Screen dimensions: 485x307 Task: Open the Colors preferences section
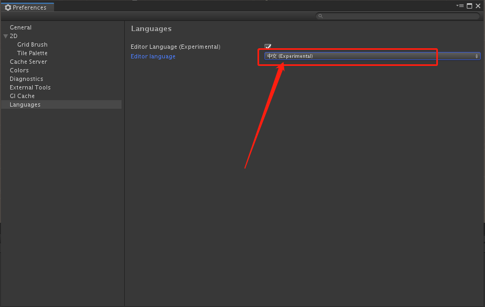[x=19, y=70]
